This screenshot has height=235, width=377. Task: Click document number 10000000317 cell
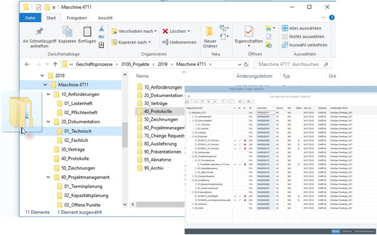pyautogui.click(x=265, y=113)
